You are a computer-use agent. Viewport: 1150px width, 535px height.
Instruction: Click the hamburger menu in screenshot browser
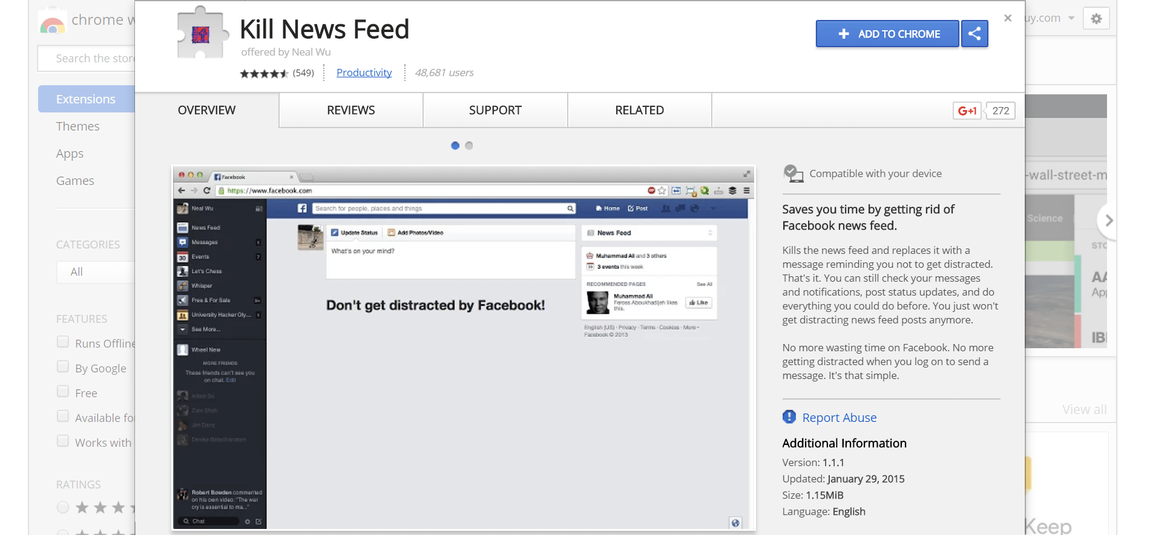tap(747, 190)
